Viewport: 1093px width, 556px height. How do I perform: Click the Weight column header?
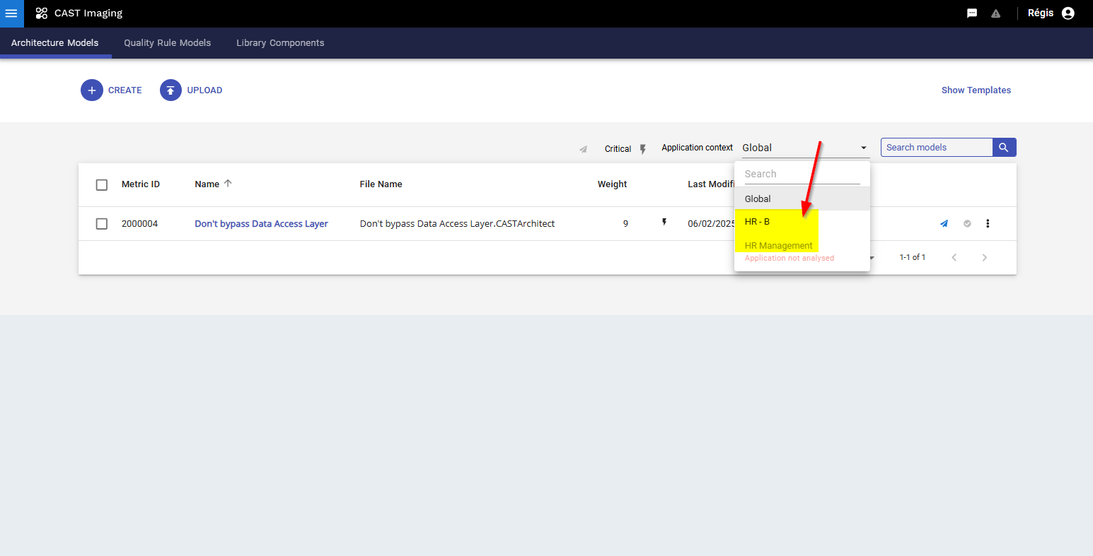[613, 184]
